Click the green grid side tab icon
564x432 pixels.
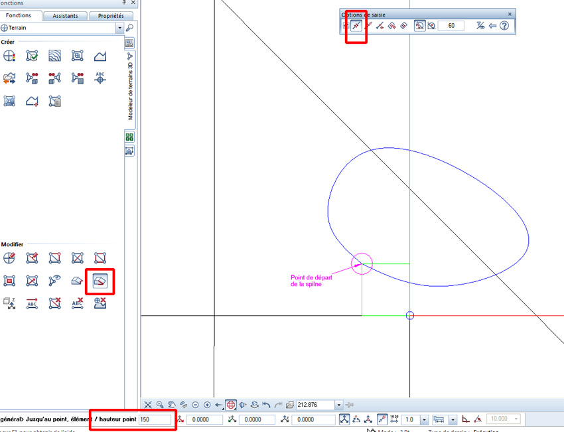pyautogui.click(x=129, y=137)
